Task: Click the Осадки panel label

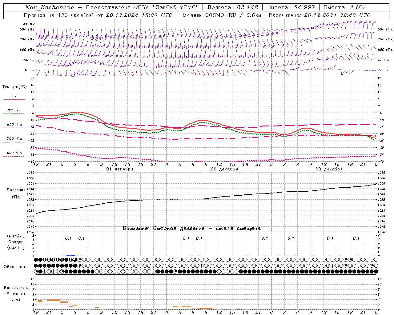Action: (16, 242)
